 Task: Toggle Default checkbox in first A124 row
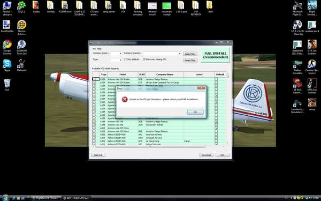coord(216,79)
